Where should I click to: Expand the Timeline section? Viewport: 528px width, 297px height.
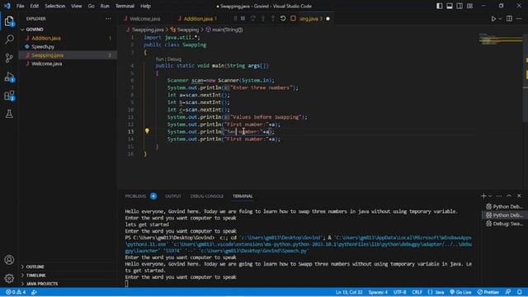(35, 275)
